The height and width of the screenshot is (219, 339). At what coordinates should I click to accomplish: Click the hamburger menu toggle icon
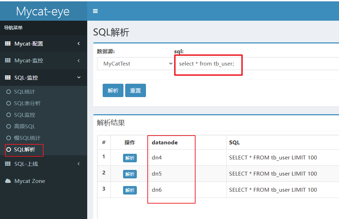[x=95, y=11]
